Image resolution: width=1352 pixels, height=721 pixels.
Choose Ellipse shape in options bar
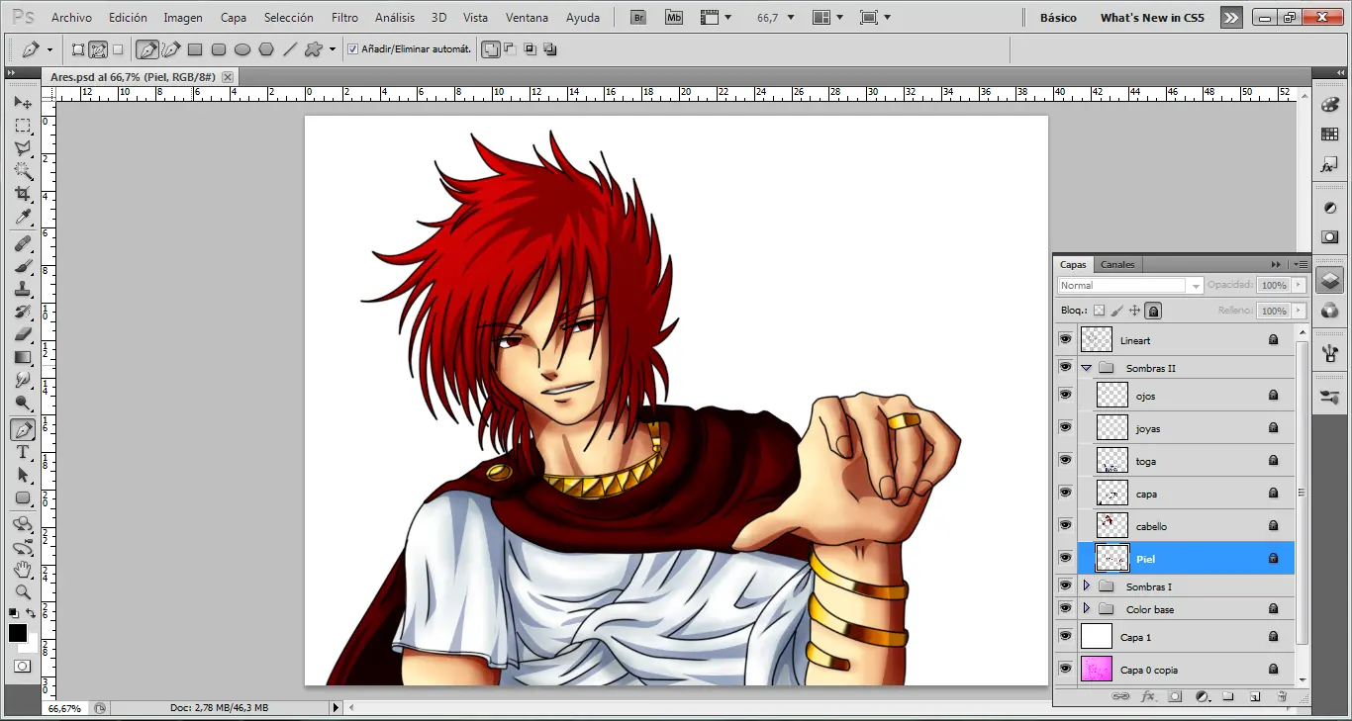[x=242, y=49]
